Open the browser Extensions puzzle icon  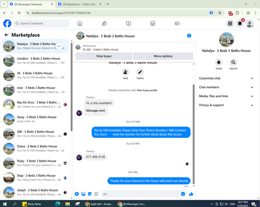[237, 13]
